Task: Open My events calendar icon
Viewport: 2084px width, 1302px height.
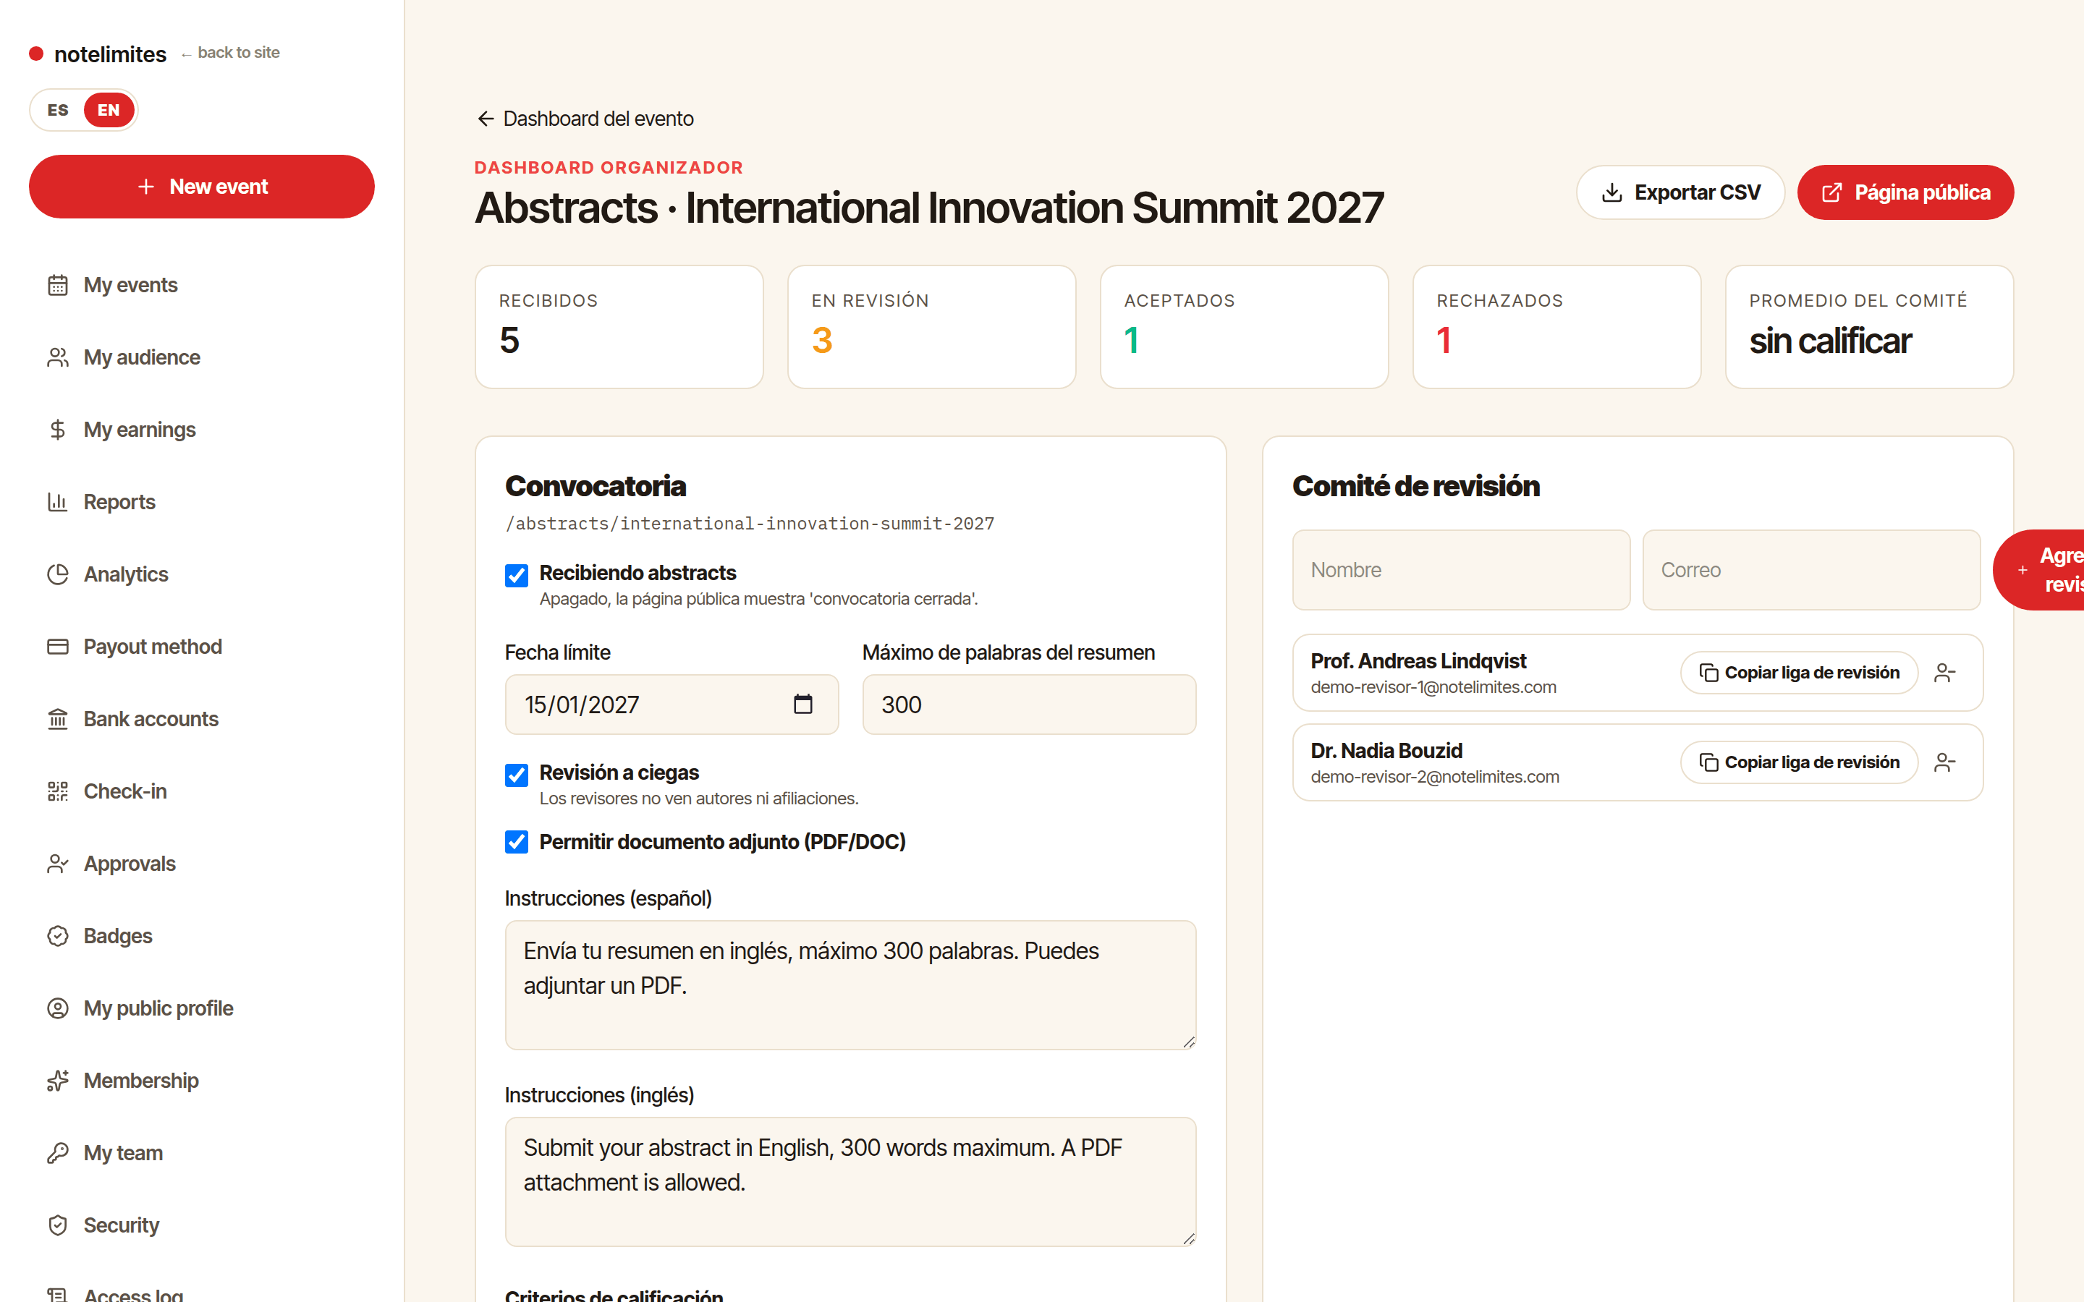Action: coord(58,285)
